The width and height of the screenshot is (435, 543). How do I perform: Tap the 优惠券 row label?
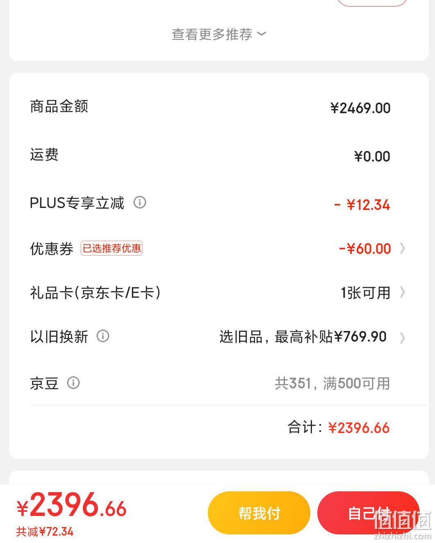[52, 249]
